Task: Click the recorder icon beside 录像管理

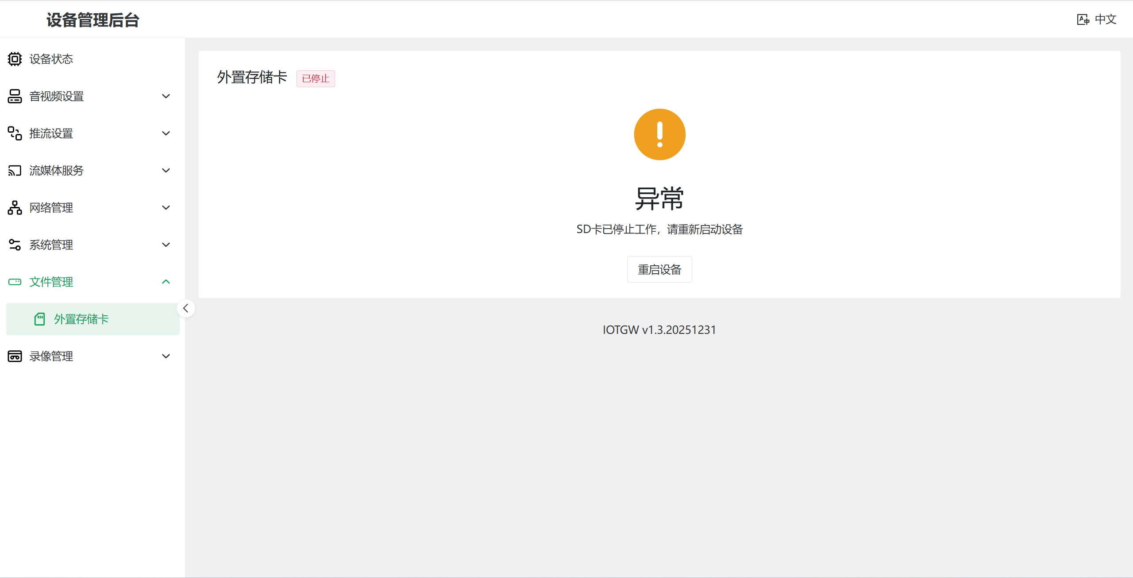Action: pos(15,356)
